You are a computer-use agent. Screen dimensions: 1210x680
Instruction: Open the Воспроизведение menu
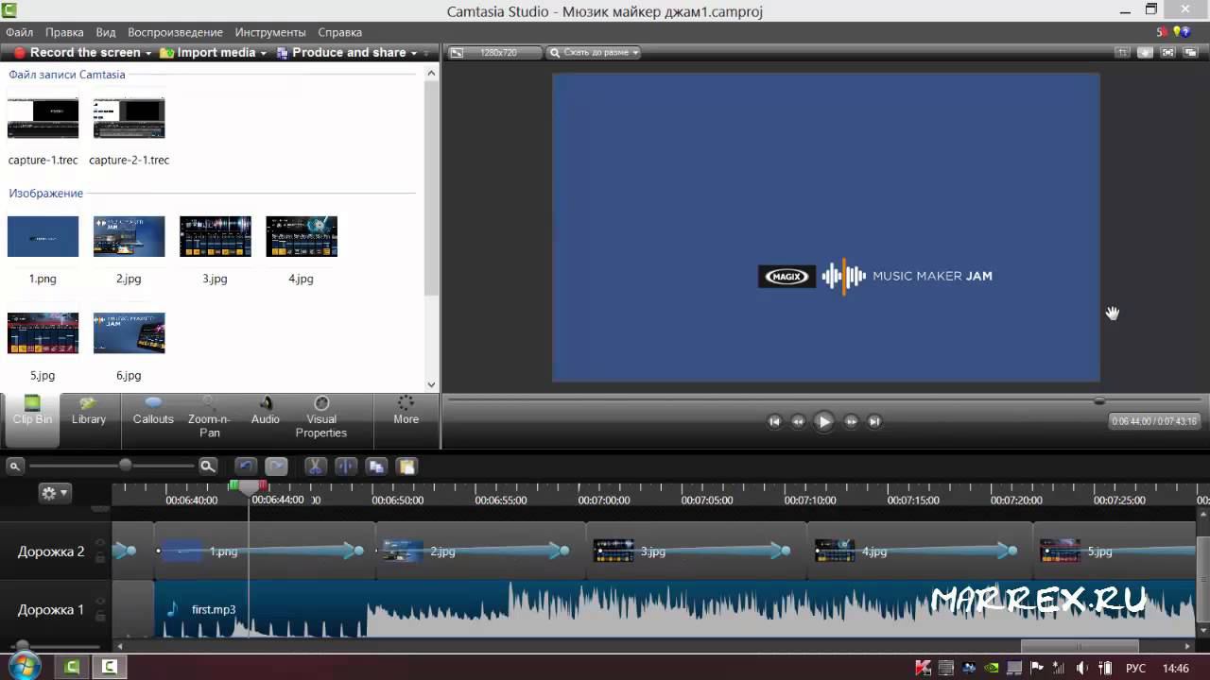click(175, 32)
